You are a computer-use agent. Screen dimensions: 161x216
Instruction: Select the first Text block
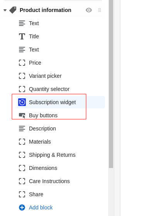pyautogui.click(x=61, y=23)
